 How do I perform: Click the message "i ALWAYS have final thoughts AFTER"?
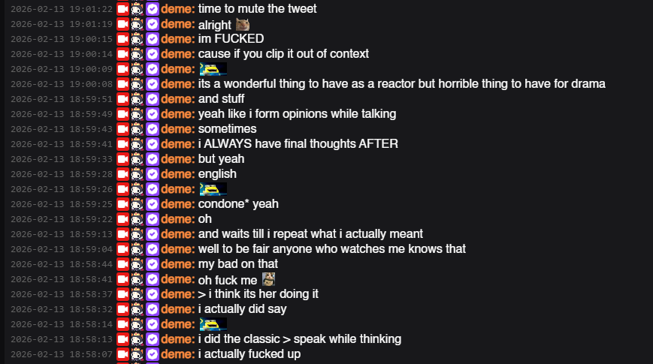click(298, 144)
